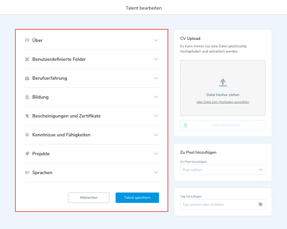Click the language icon beside Sprachen

tap(27, 173)
